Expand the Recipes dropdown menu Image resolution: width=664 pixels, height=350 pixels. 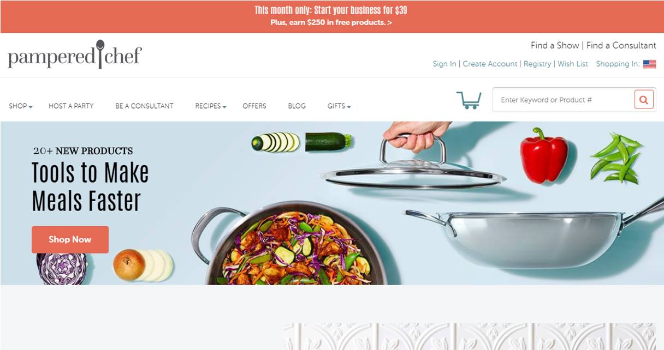click(211, 106)
